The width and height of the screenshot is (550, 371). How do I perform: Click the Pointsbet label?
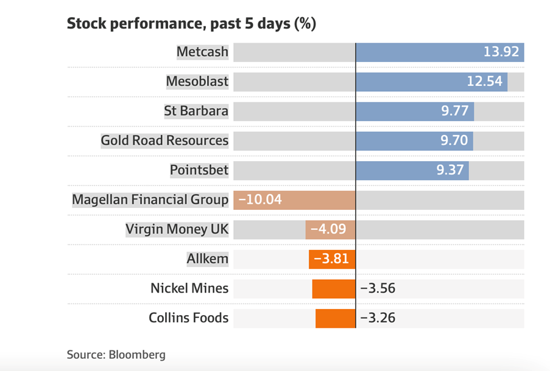click(x=199, y=170)
